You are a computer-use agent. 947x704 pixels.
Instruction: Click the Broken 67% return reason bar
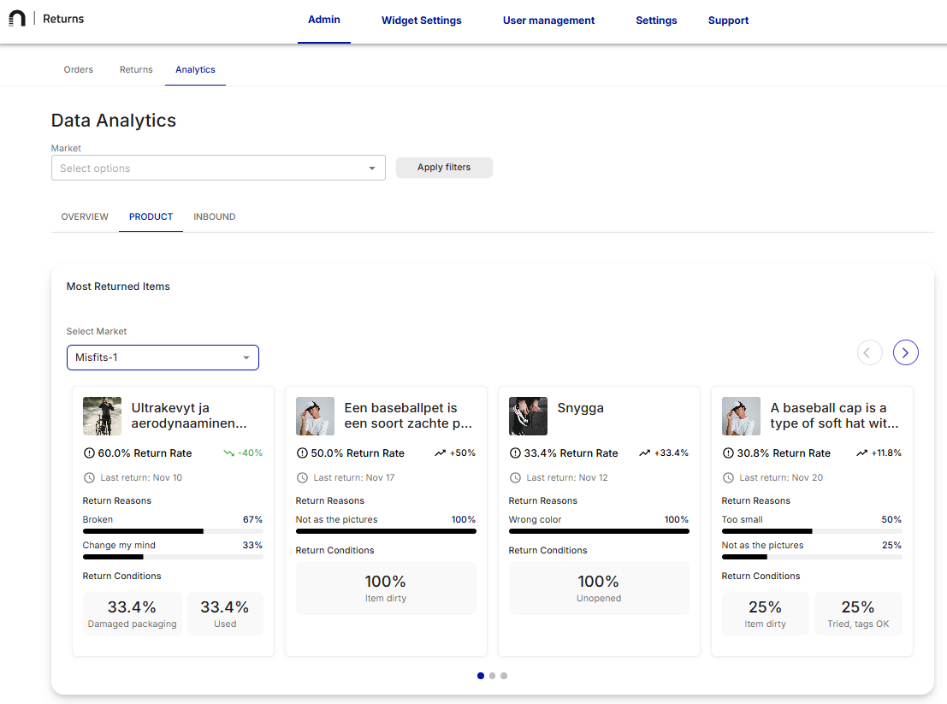click(x=172, y=531)
